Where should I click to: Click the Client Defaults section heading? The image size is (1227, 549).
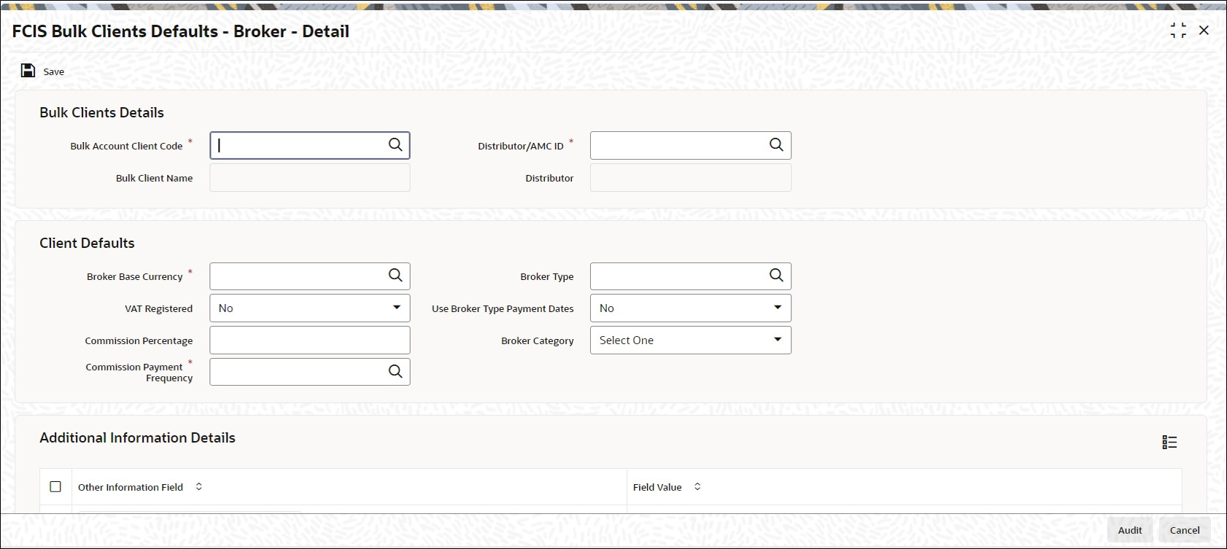[87, 243]
